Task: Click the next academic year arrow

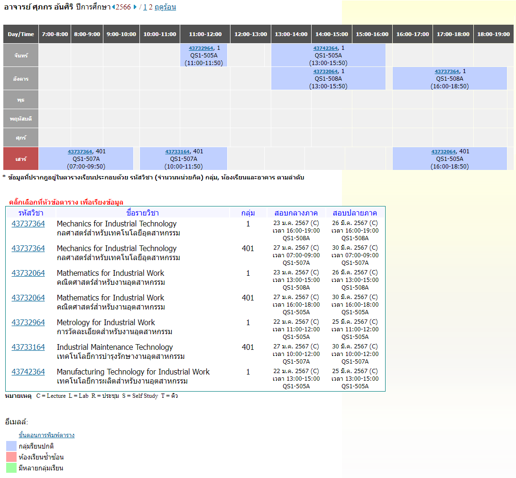Action: point(135,7)
